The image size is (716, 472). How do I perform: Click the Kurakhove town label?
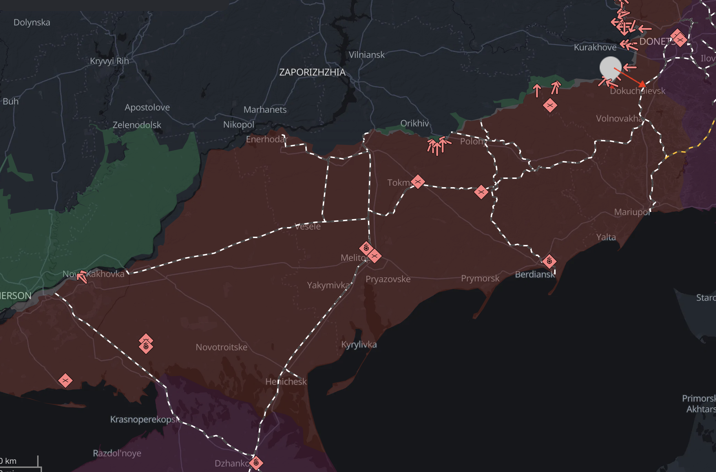point(595,47)
